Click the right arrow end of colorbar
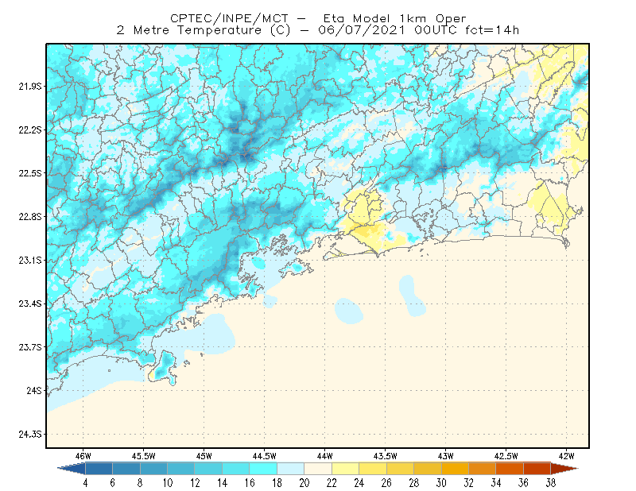636x491 pixels. point(564,469)
